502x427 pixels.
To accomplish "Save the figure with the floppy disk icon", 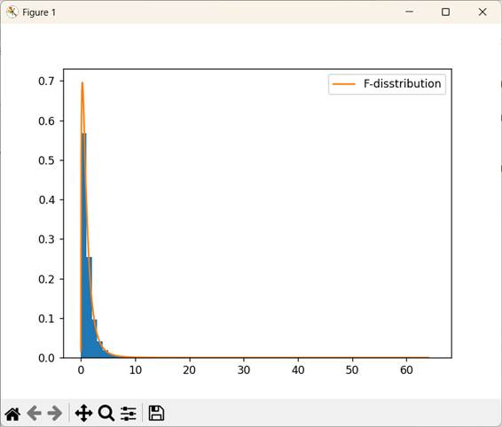I will [x=157, y=413].
